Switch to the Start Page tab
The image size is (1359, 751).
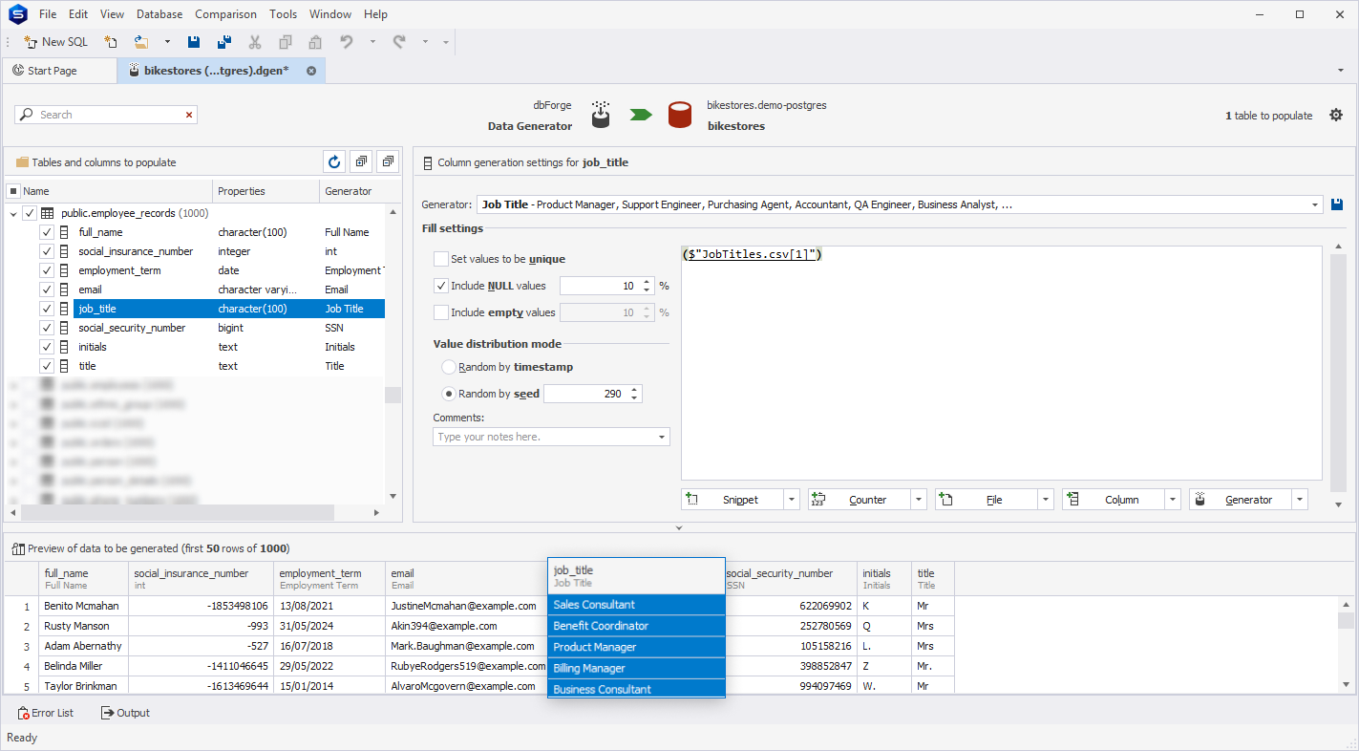click(53, 71)
